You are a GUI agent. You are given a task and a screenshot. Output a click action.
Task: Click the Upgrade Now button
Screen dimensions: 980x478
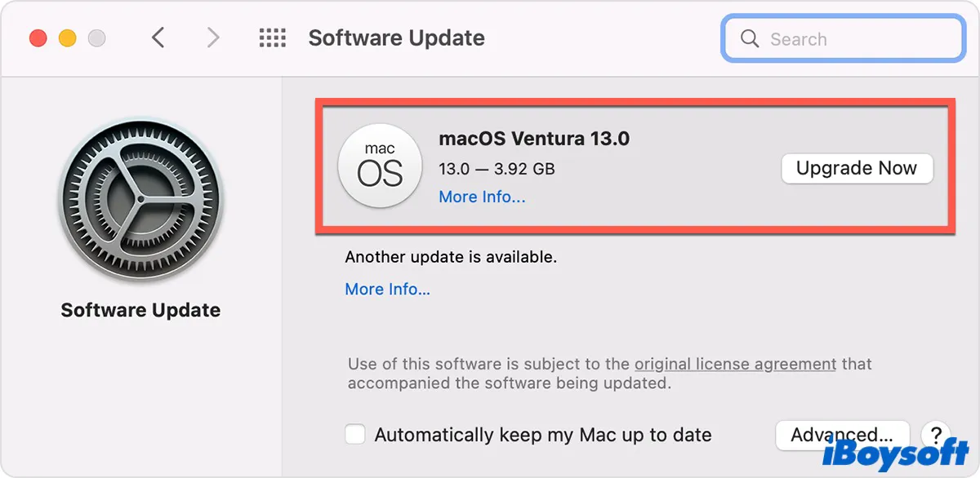pyautogui.click(x=857, y=168)
